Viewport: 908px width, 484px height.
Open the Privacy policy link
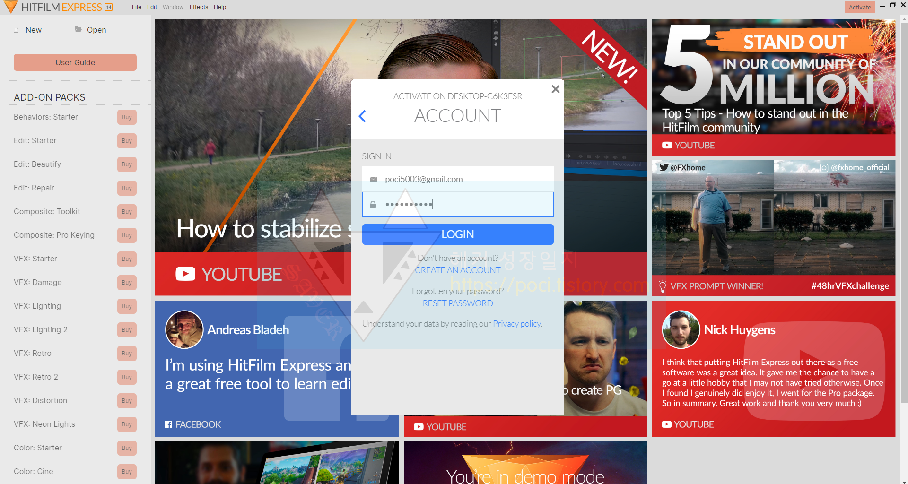517,324
